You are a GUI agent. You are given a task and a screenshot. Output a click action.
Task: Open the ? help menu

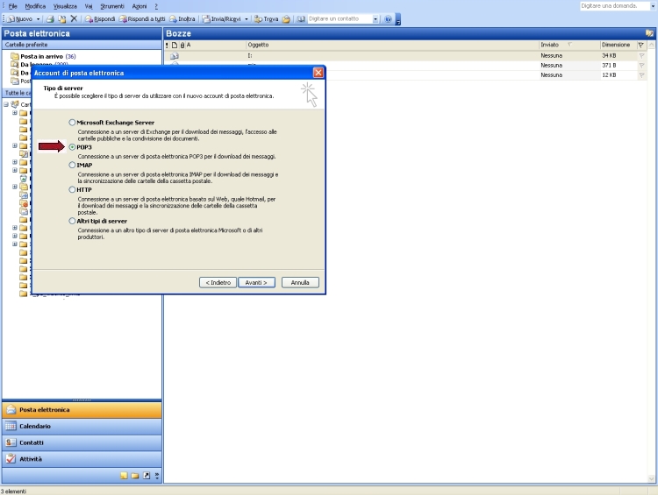click(156, 6)
